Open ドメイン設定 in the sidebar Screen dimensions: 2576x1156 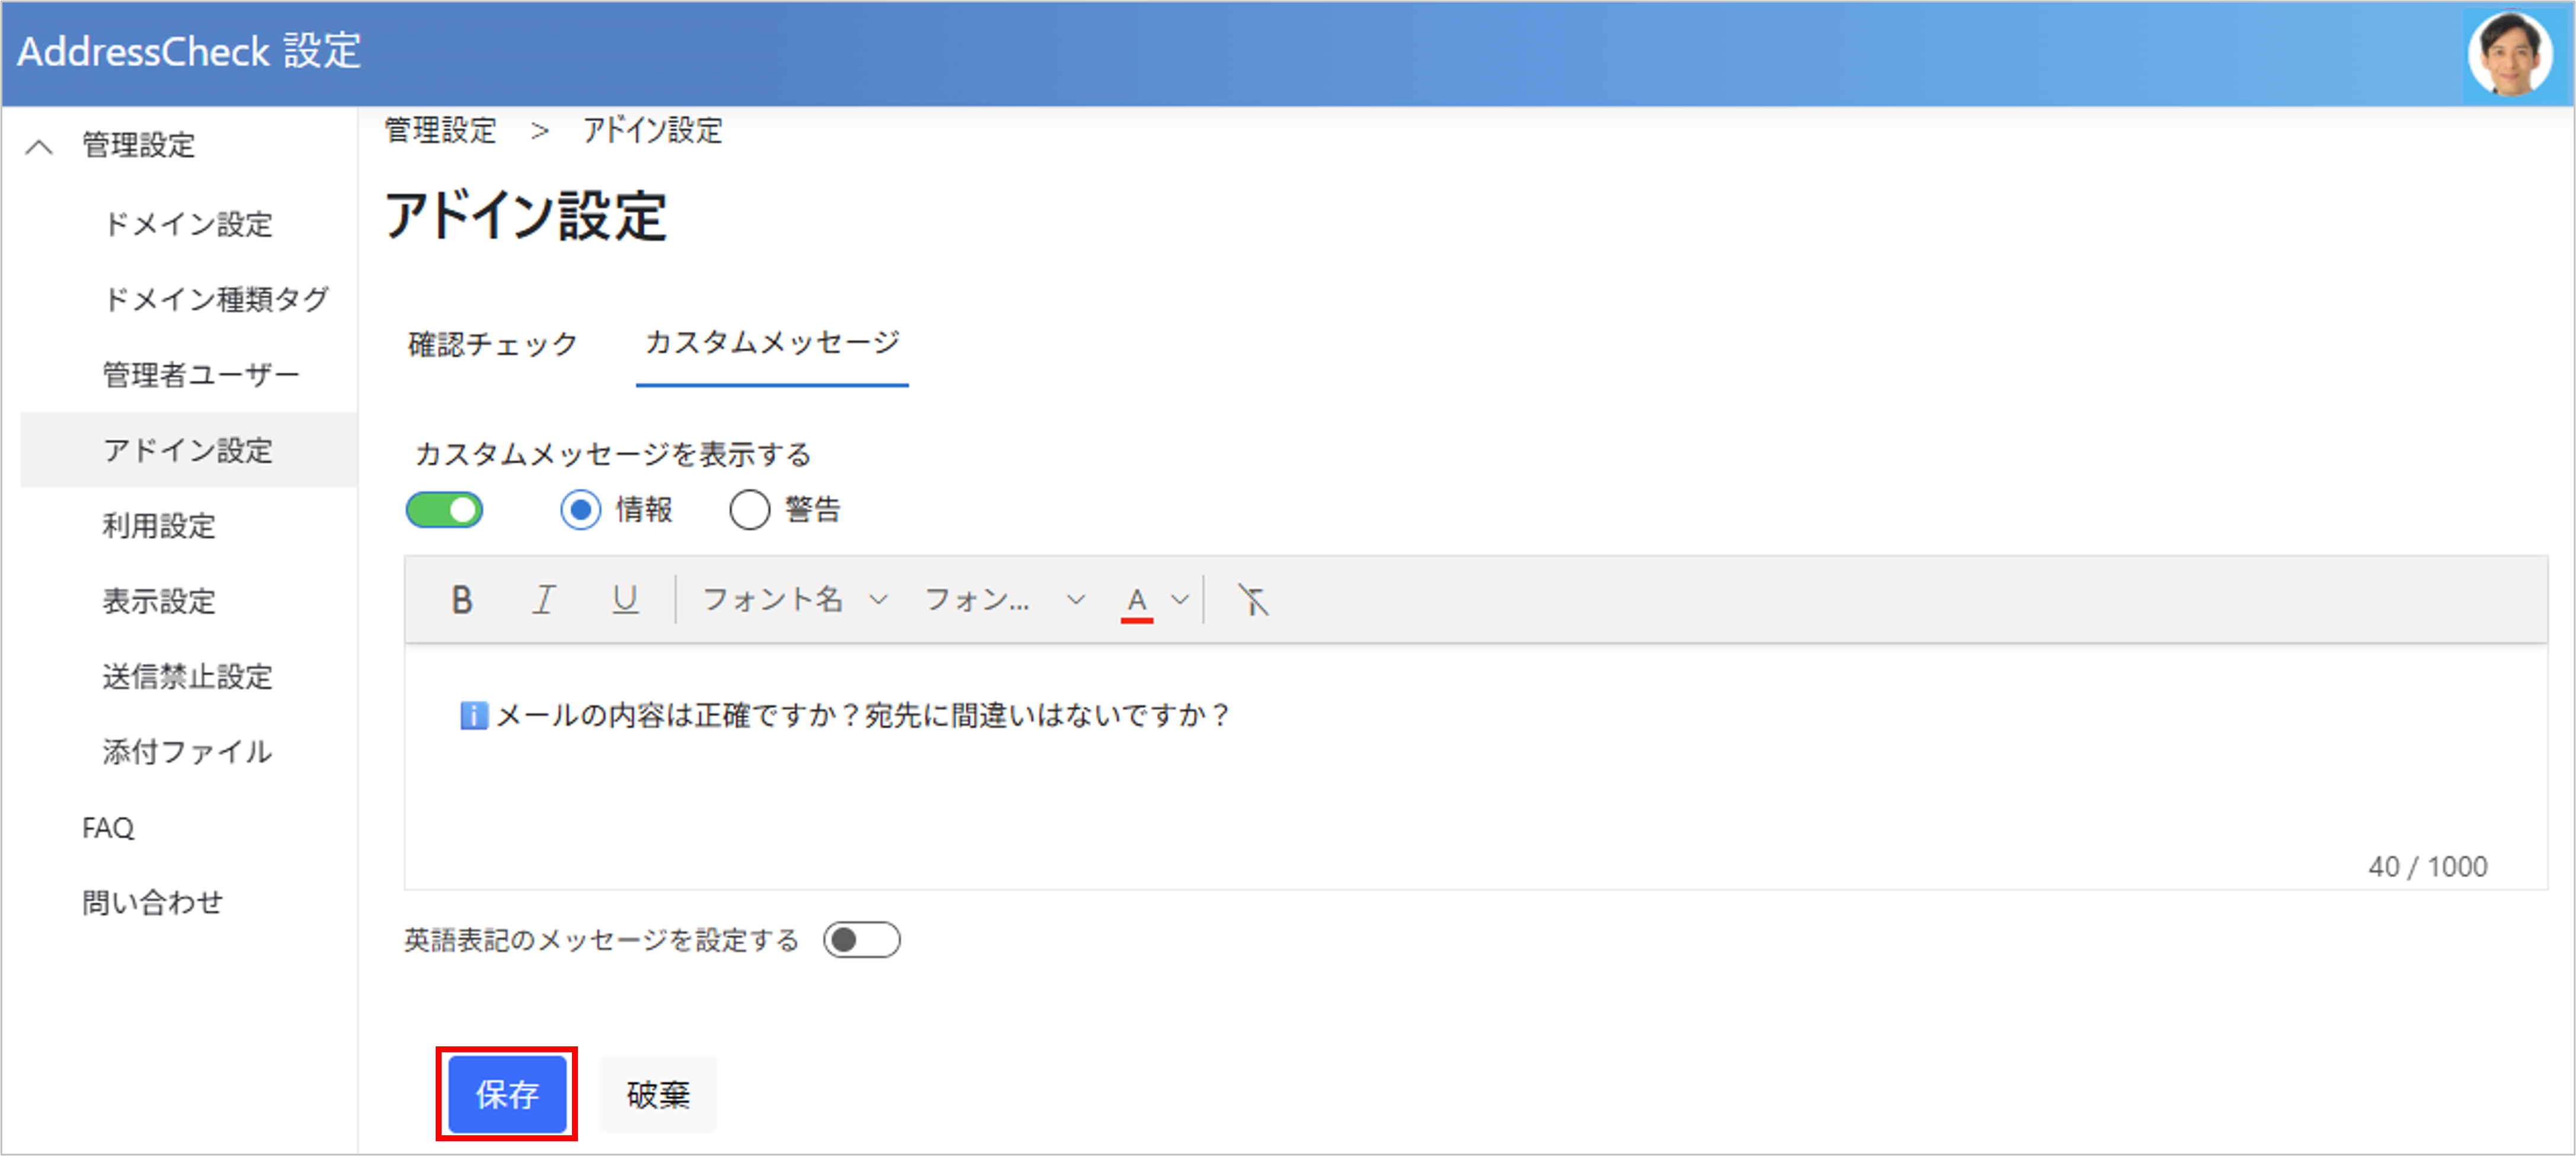tap(188, 224)
